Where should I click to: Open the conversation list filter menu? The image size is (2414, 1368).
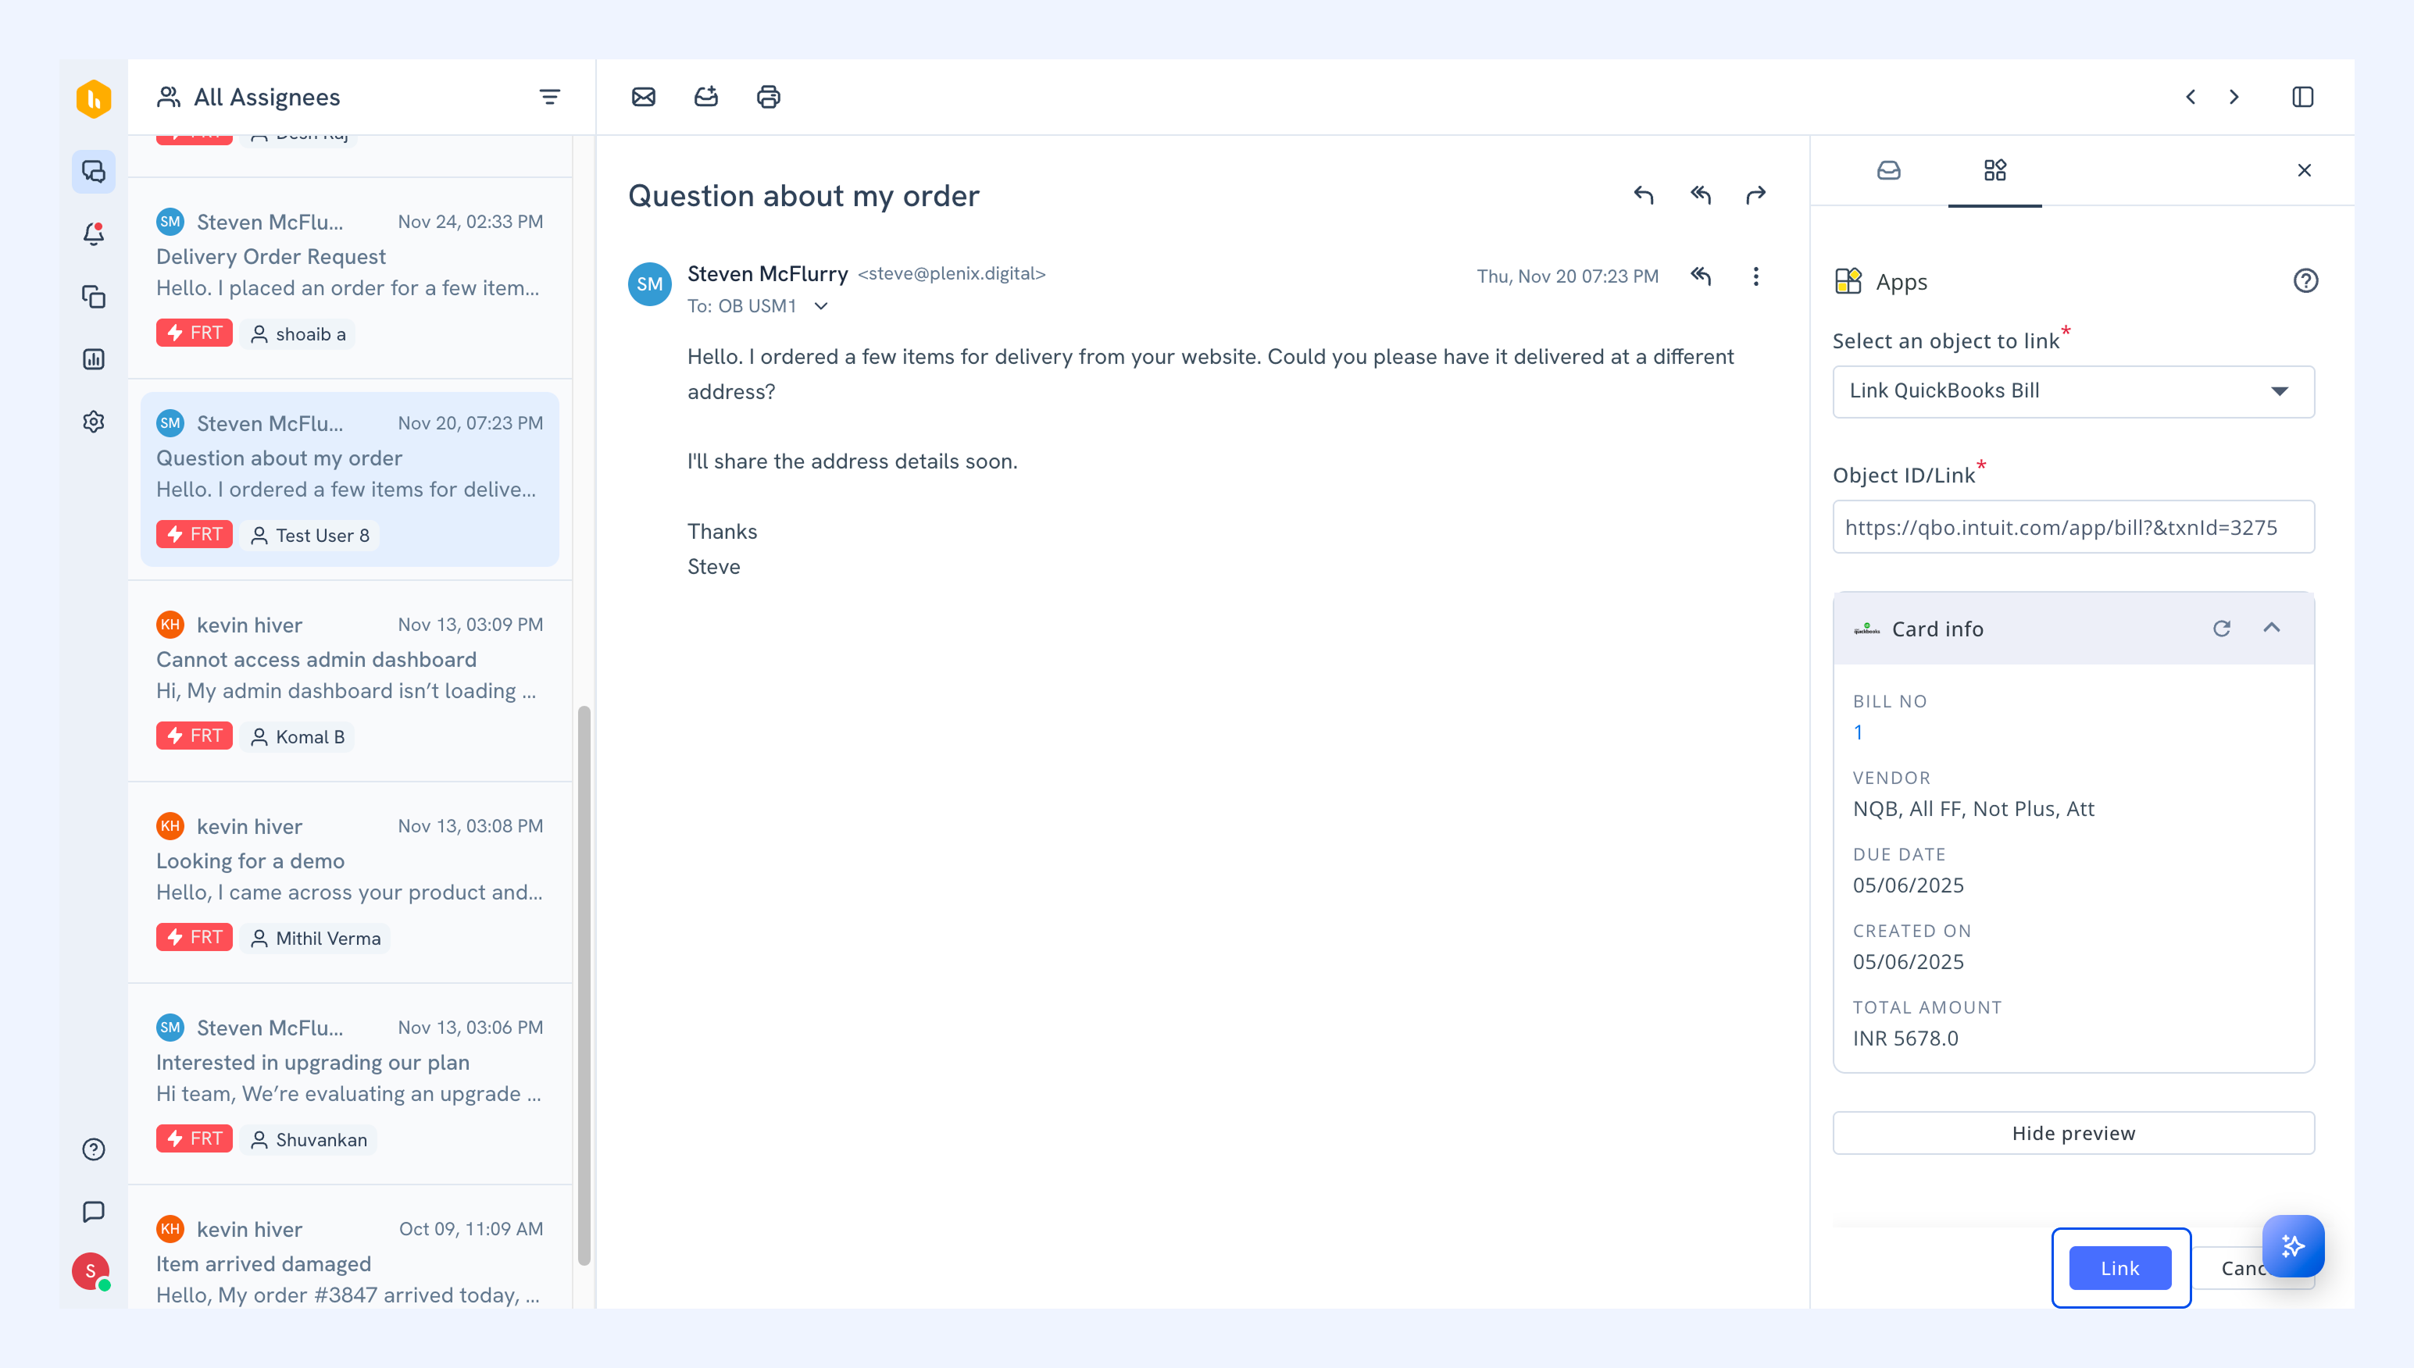(x=549, y=97)
